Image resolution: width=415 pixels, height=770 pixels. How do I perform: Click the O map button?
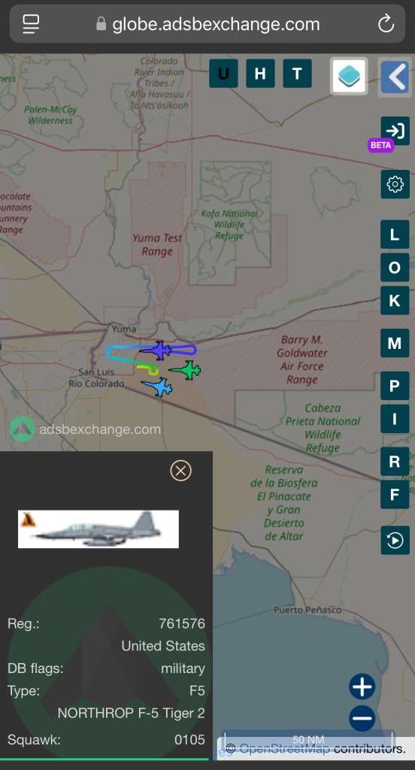(x=395, y=268)
